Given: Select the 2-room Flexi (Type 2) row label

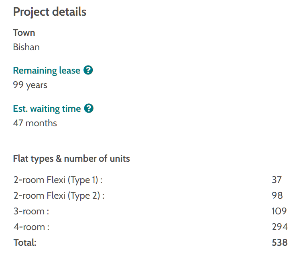Looking at the screenshot, I should (59, 196).
